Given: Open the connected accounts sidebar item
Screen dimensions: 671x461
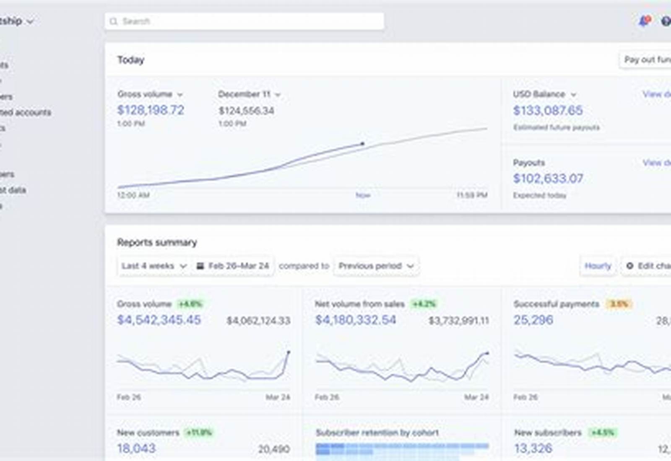Looking at the screenshot, I should [26, 112].
